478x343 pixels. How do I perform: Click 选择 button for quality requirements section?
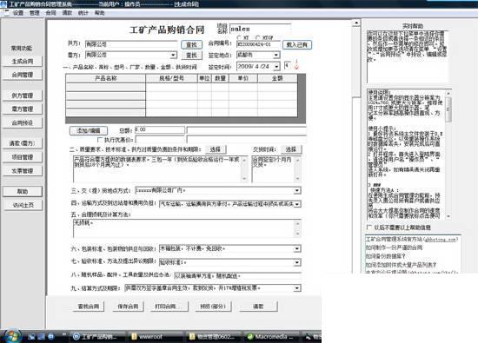pyautogui.click(x=216, y=149)
